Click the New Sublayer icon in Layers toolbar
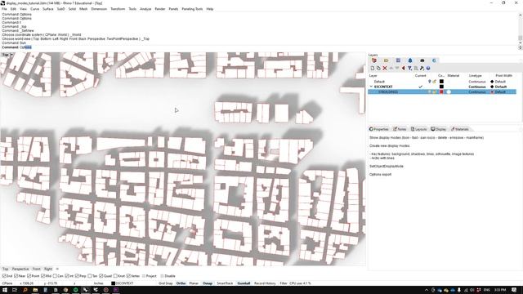Image resolution: width=523 pixels, height=294 pixels. (378, 69)
